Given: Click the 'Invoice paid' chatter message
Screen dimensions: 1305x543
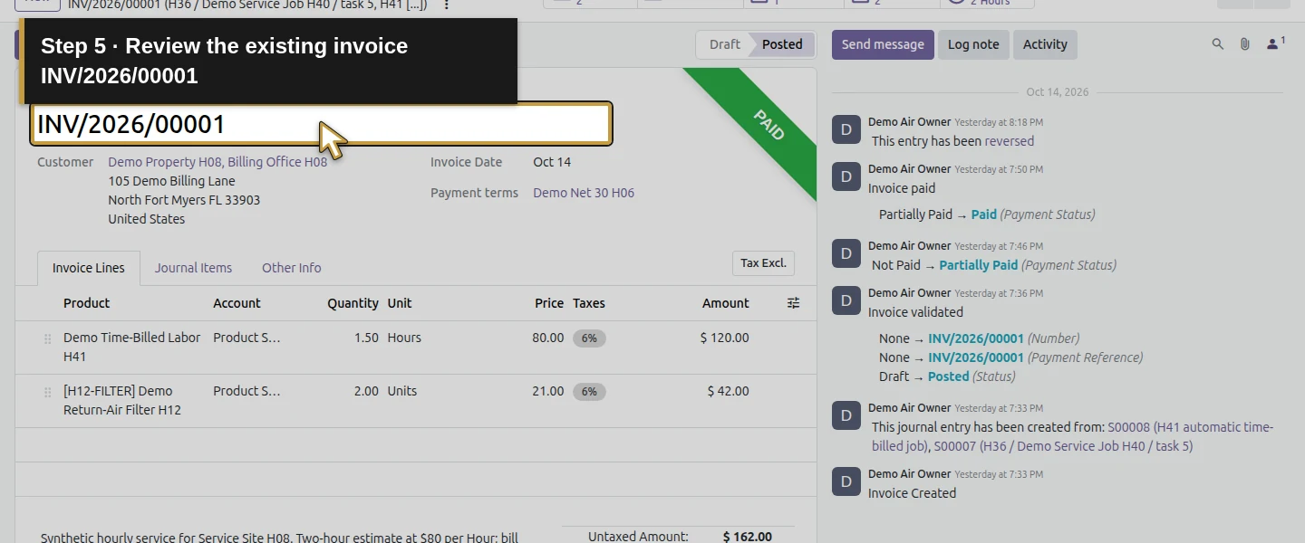Looking at the screenshot, I should (x=902, y=188).
